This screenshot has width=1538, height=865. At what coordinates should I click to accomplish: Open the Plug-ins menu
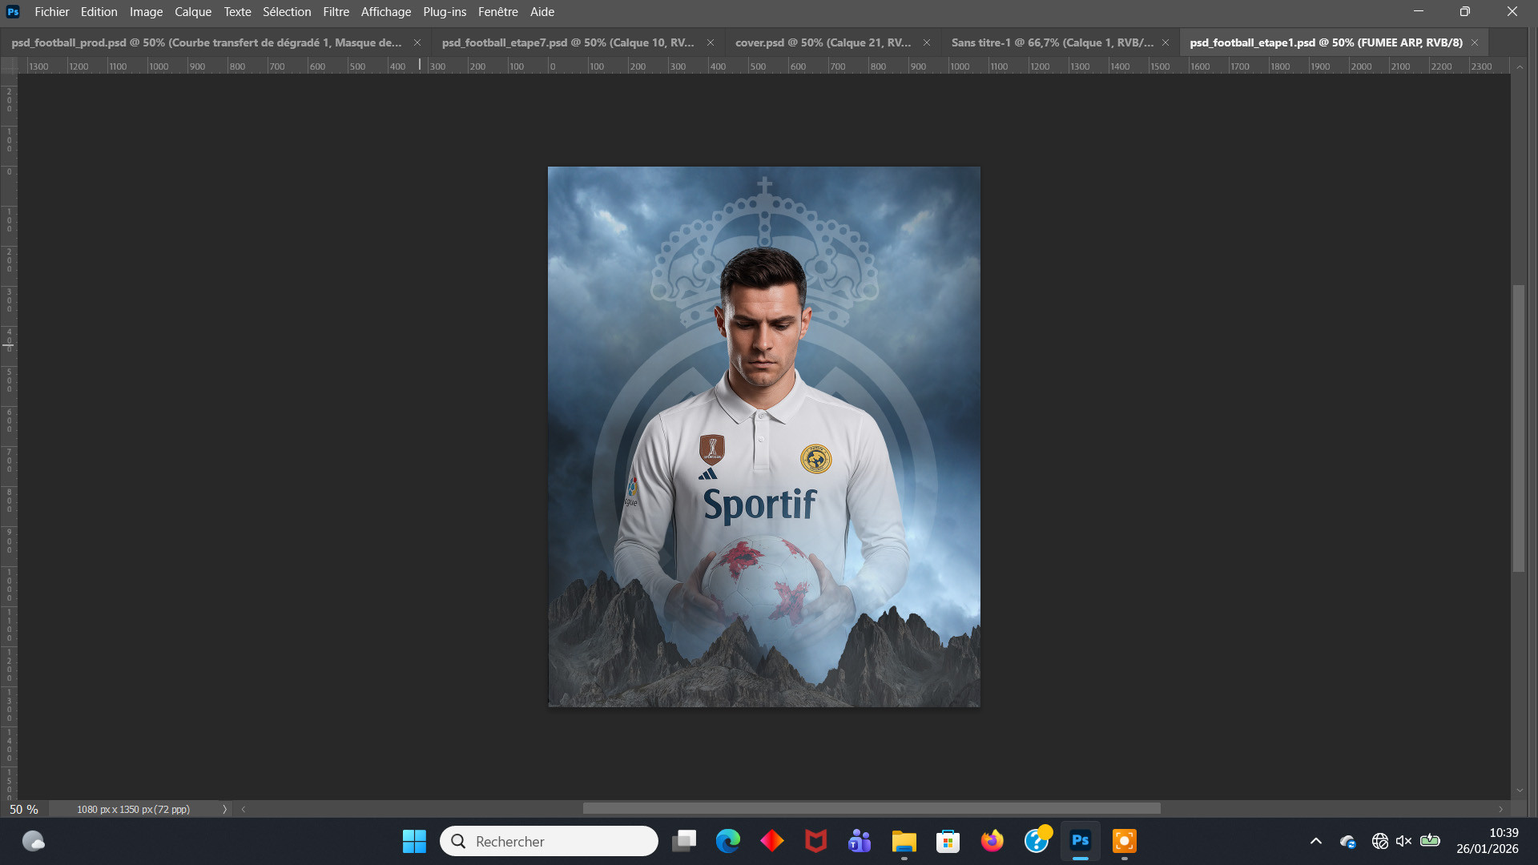445,11
